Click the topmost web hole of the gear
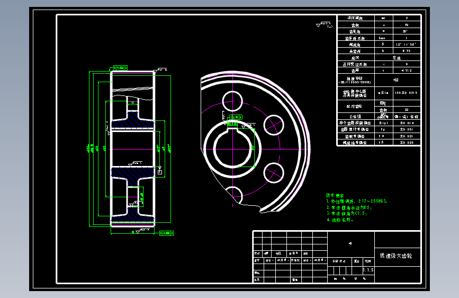 tap(232, 101)
